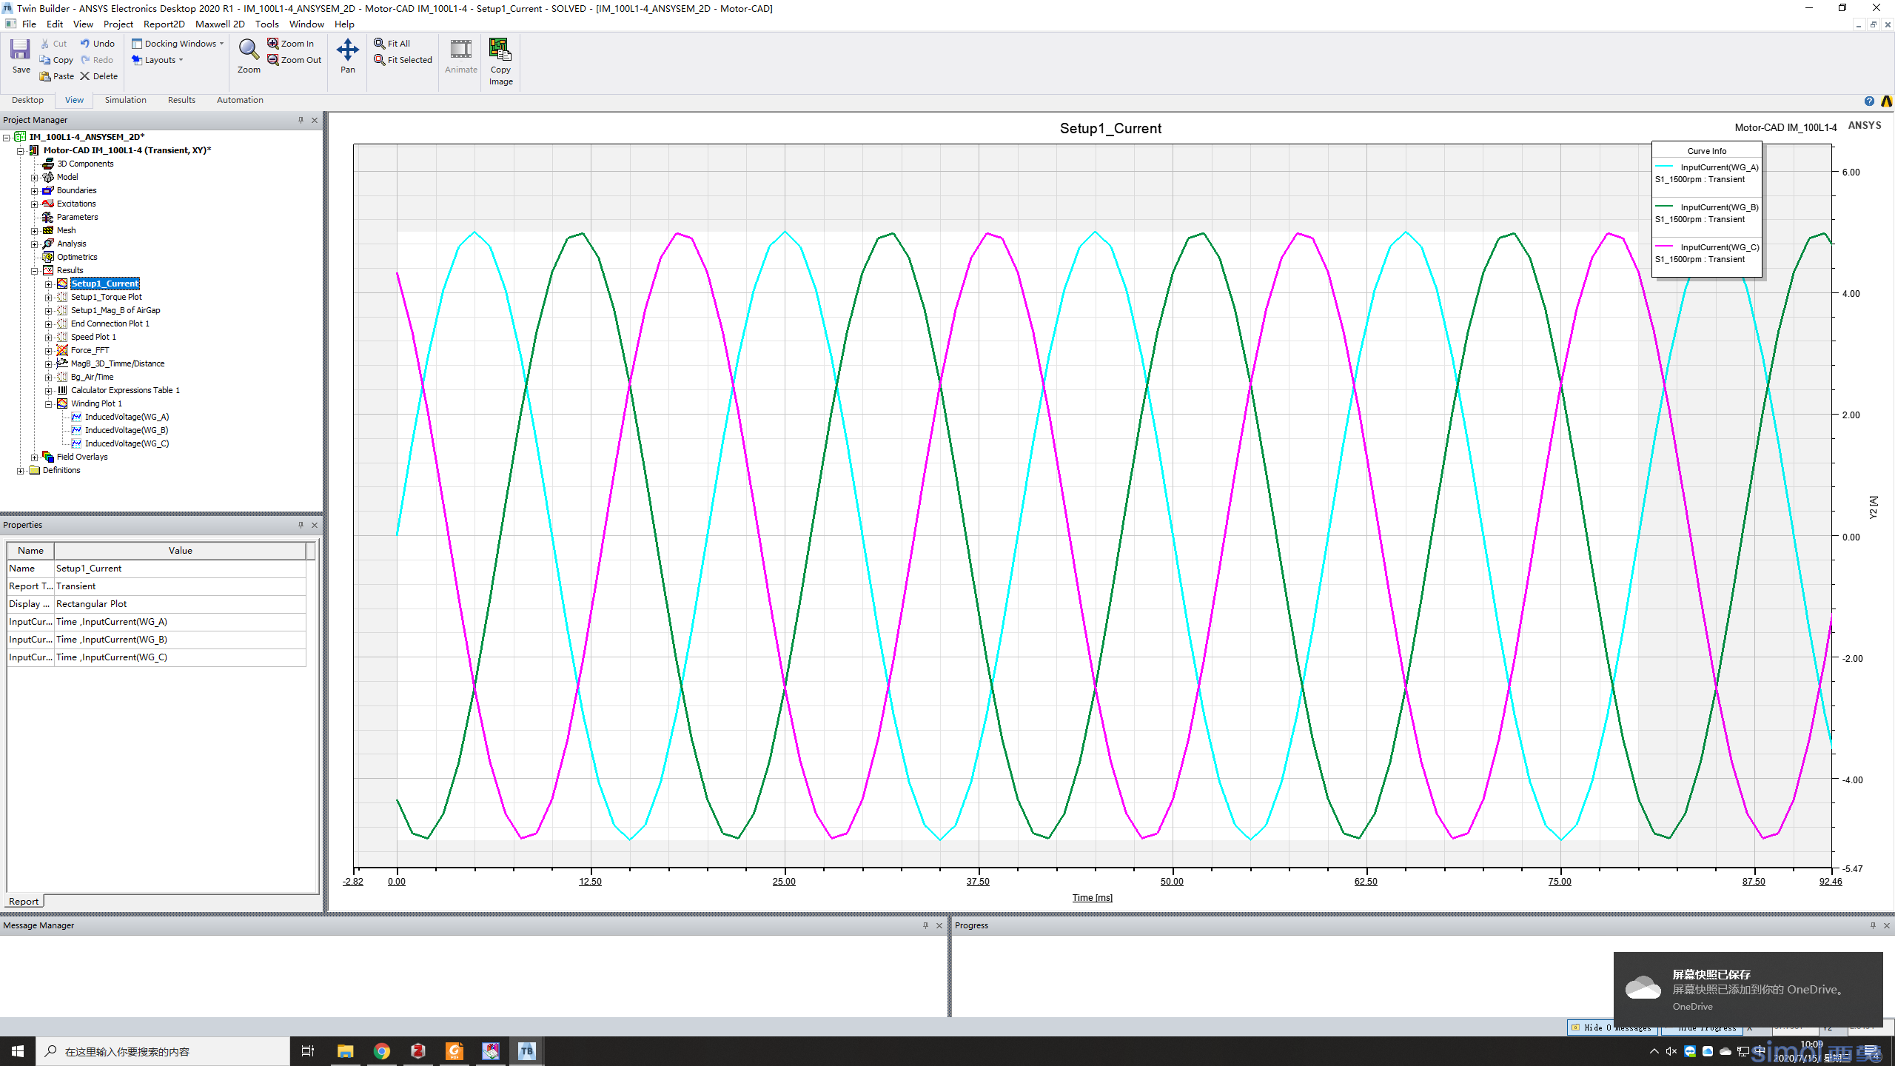This screenshot has height=1066, width=1895.
Task: Click the Save toolbar icon
Action: tap(21, 56)
